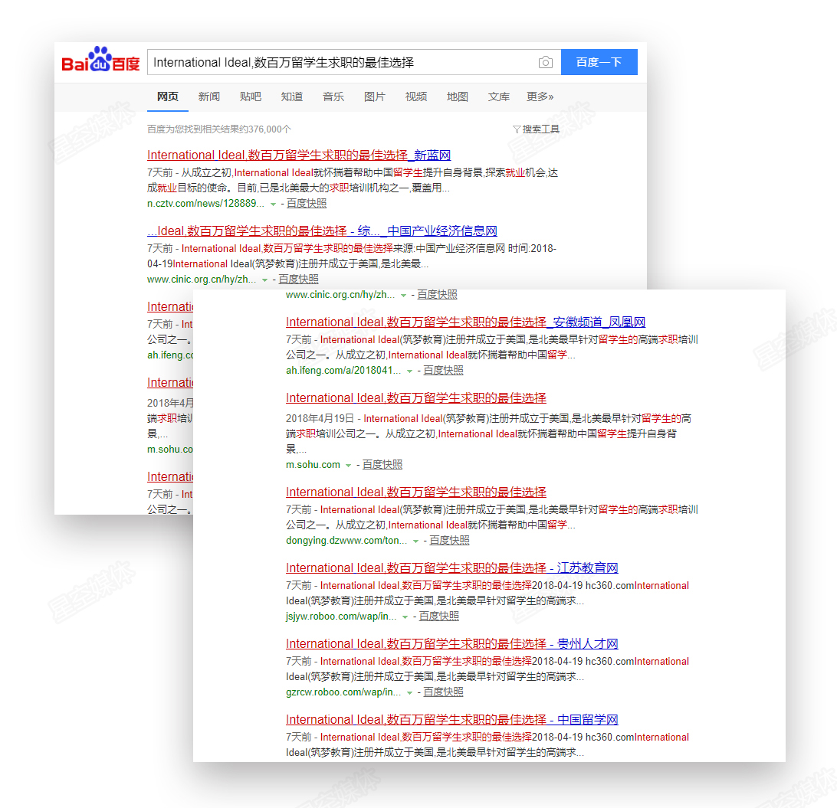This screenshot has width=837, height=808.
Task: Click the Baidu logo
Action: (100, 60)
